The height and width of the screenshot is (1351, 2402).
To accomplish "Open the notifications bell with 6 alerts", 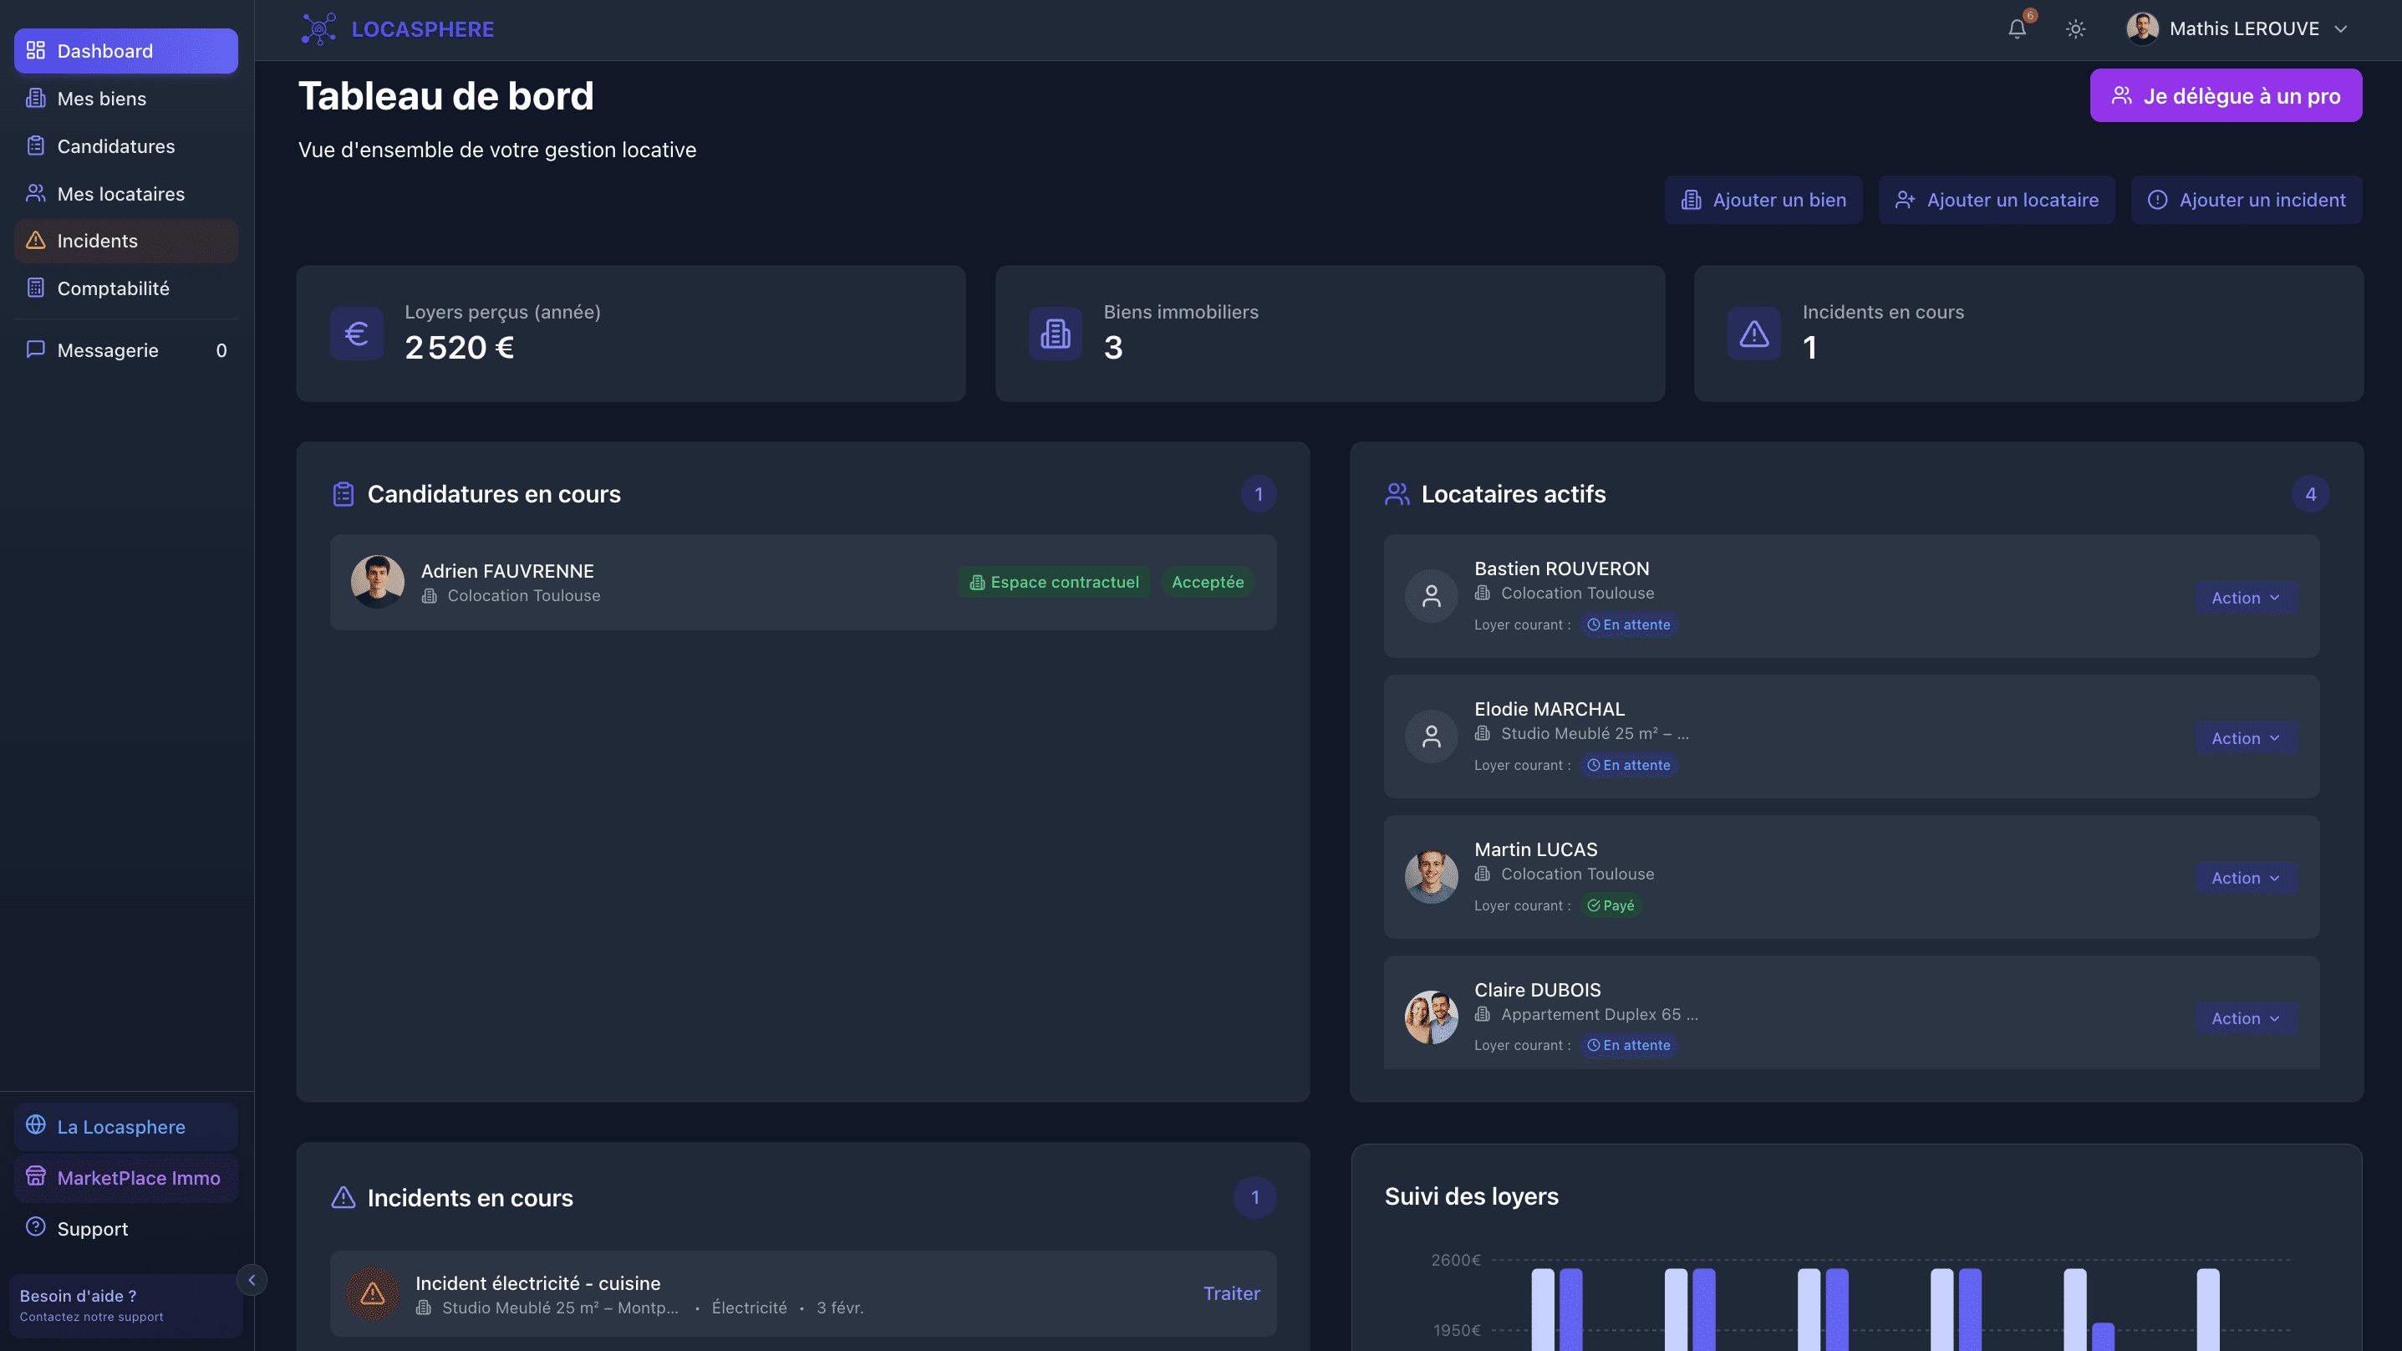I will coord(2017,29).
